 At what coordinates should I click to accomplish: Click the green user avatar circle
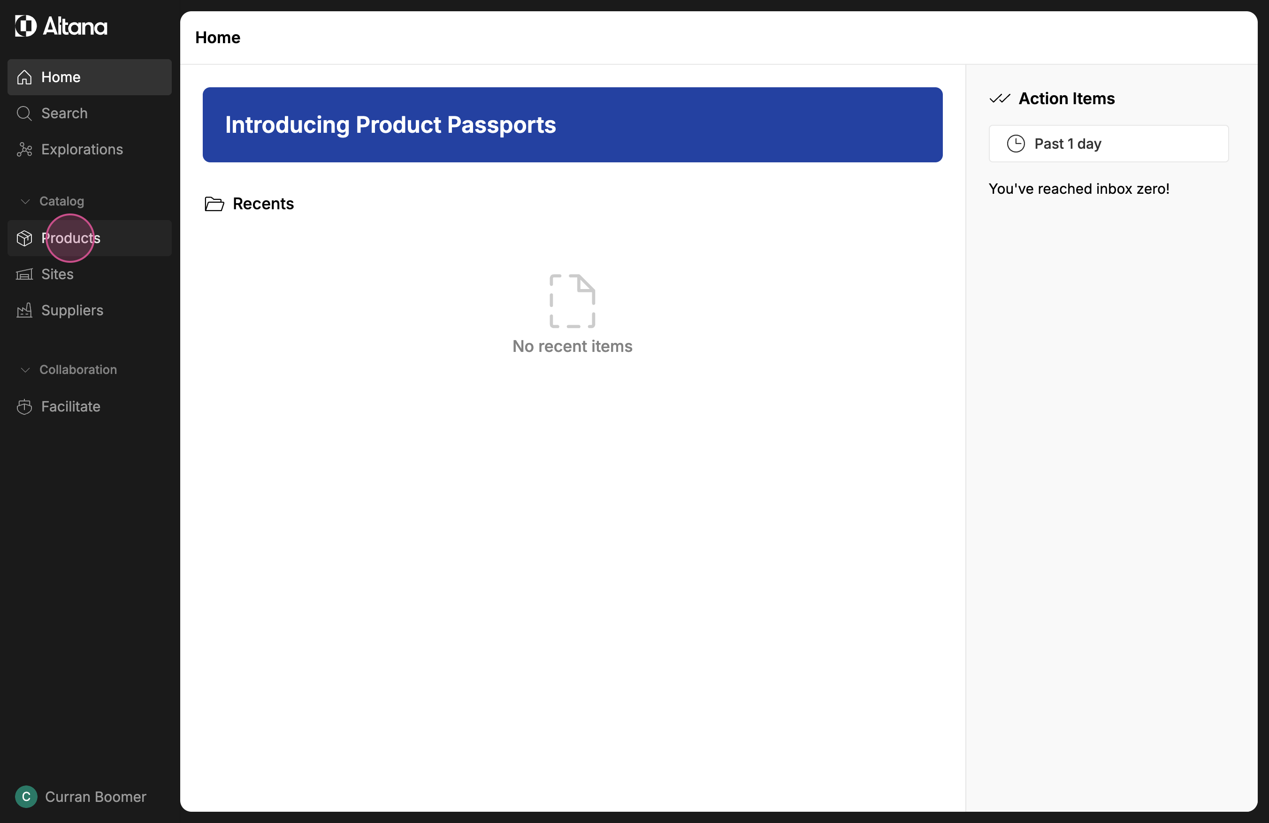26,796
